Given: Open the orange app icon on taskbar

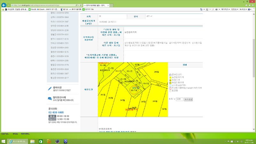Looking at the screenshot, I should (49, 141).
